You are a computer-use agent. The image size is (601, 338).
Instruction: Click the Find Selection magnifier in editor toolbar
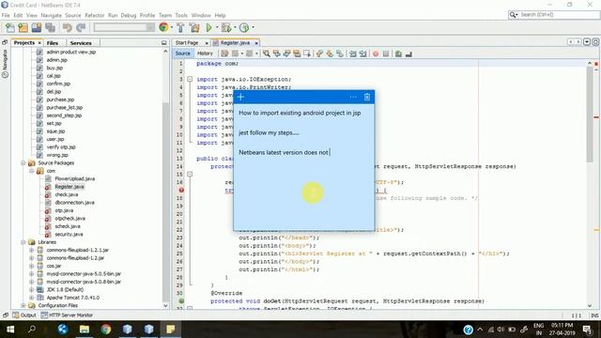click(x=267, y=54)
